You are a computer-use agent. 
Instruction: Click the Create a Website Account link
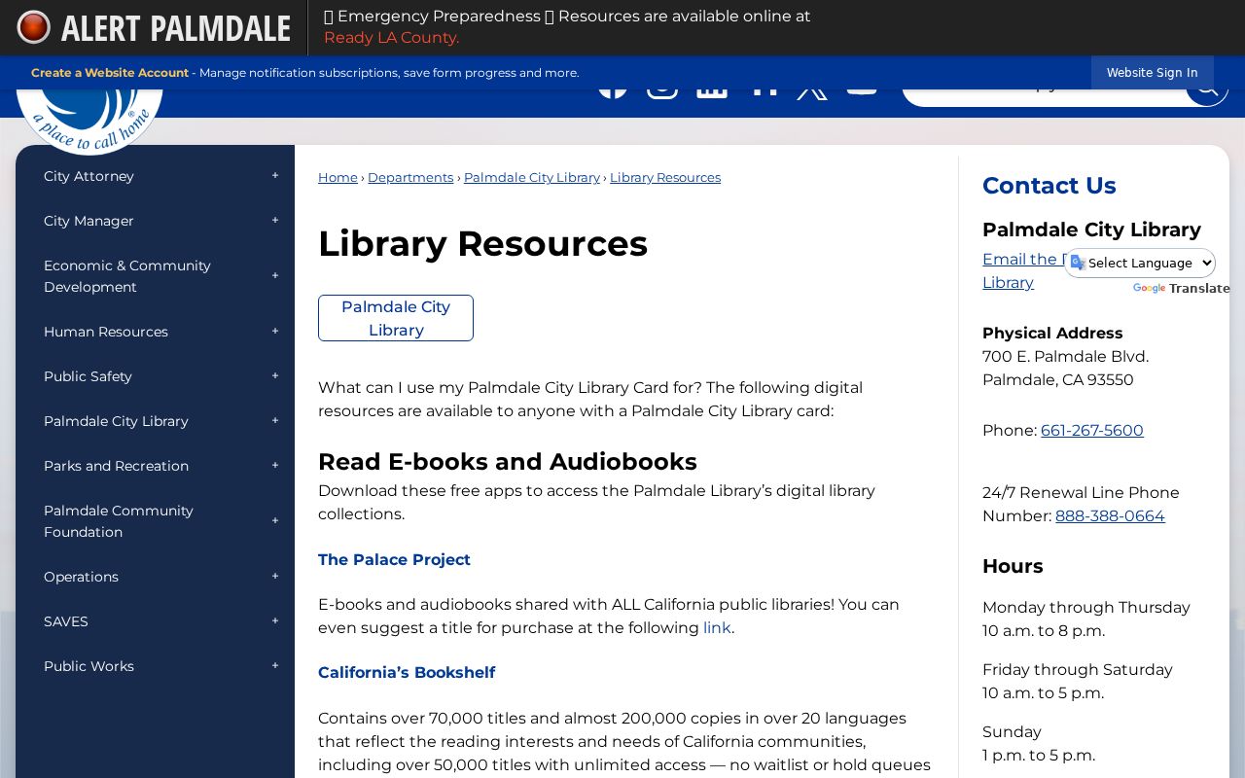110,73
